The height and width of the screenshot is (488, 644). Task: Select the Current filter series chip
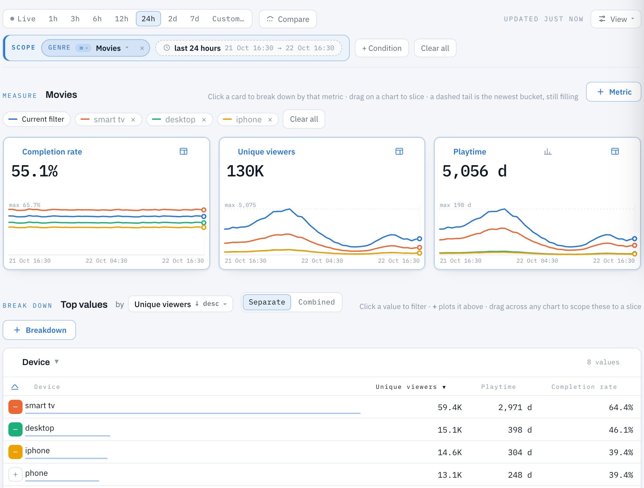tap(37, 119)
